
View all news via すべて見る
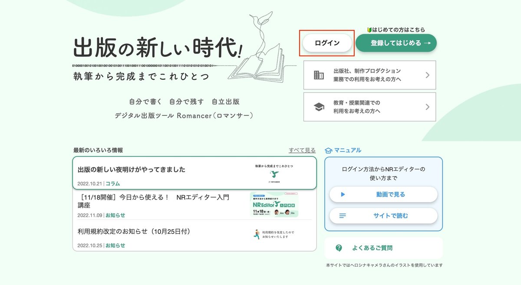pyautogui.click(x=302, y=150)
